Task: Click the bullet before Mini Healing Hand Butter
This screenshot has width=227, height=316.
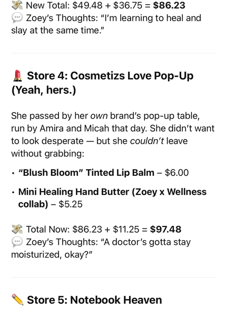Action: (x=13, y=192)
